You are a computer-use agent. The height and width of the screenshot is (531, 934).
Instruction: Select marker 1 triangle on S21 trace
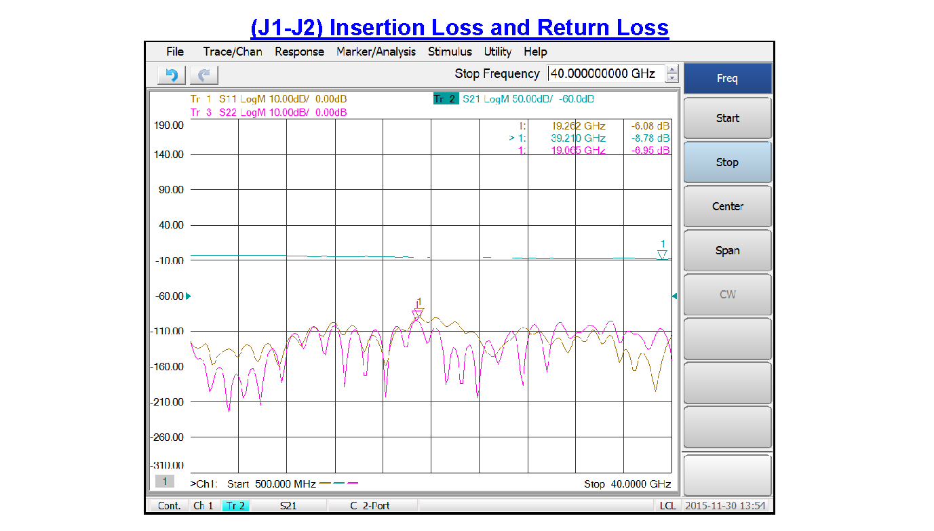(x=662, y=254)
